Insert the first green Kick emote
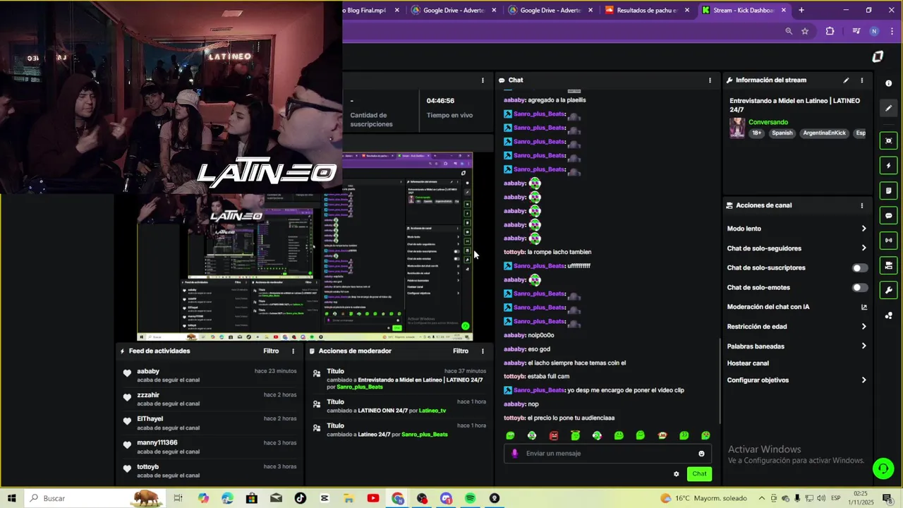This screenshot has height=508, width=903. (510, 436)
